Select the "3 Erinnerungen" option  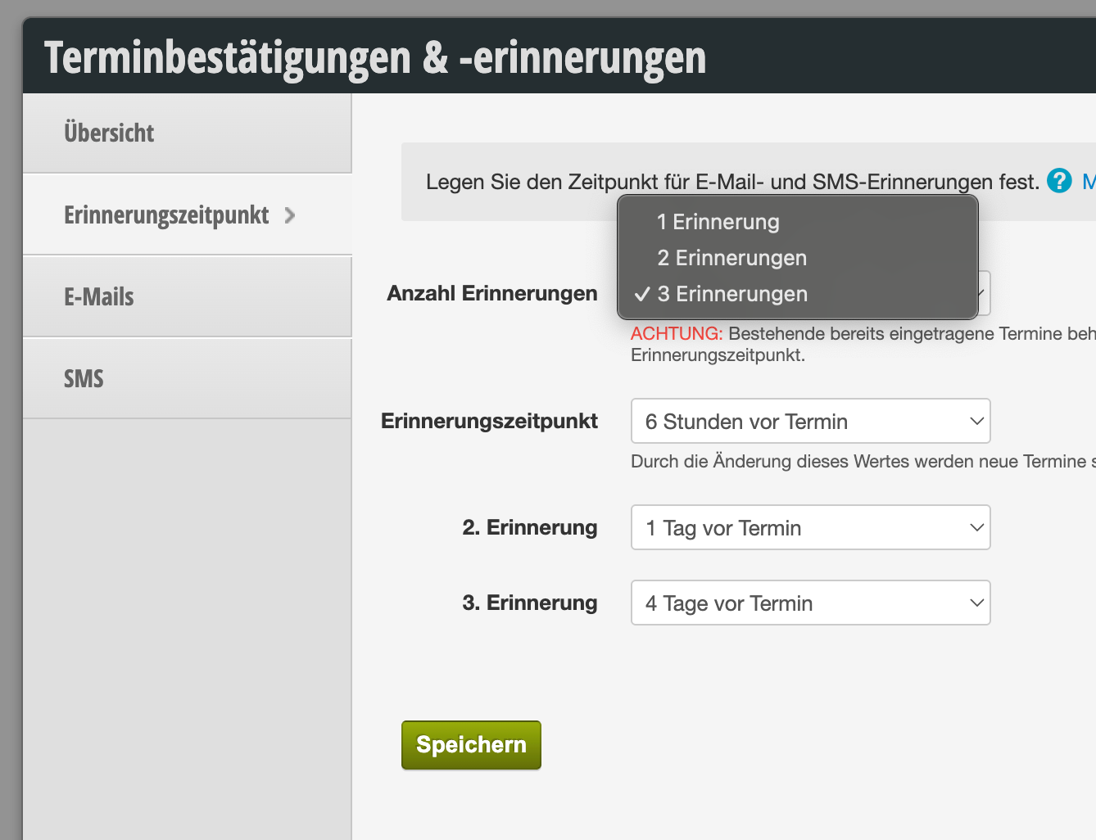(x=731, y=294)
